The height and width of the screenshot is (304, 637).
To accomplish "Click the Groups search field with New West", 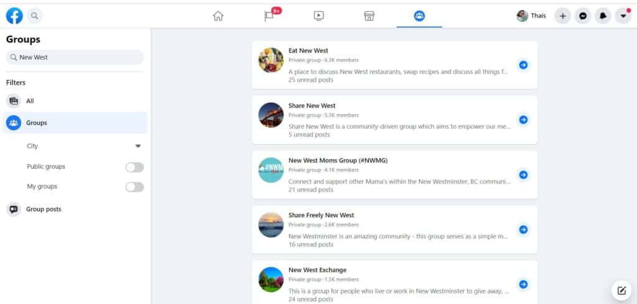I will coord(75,57).
